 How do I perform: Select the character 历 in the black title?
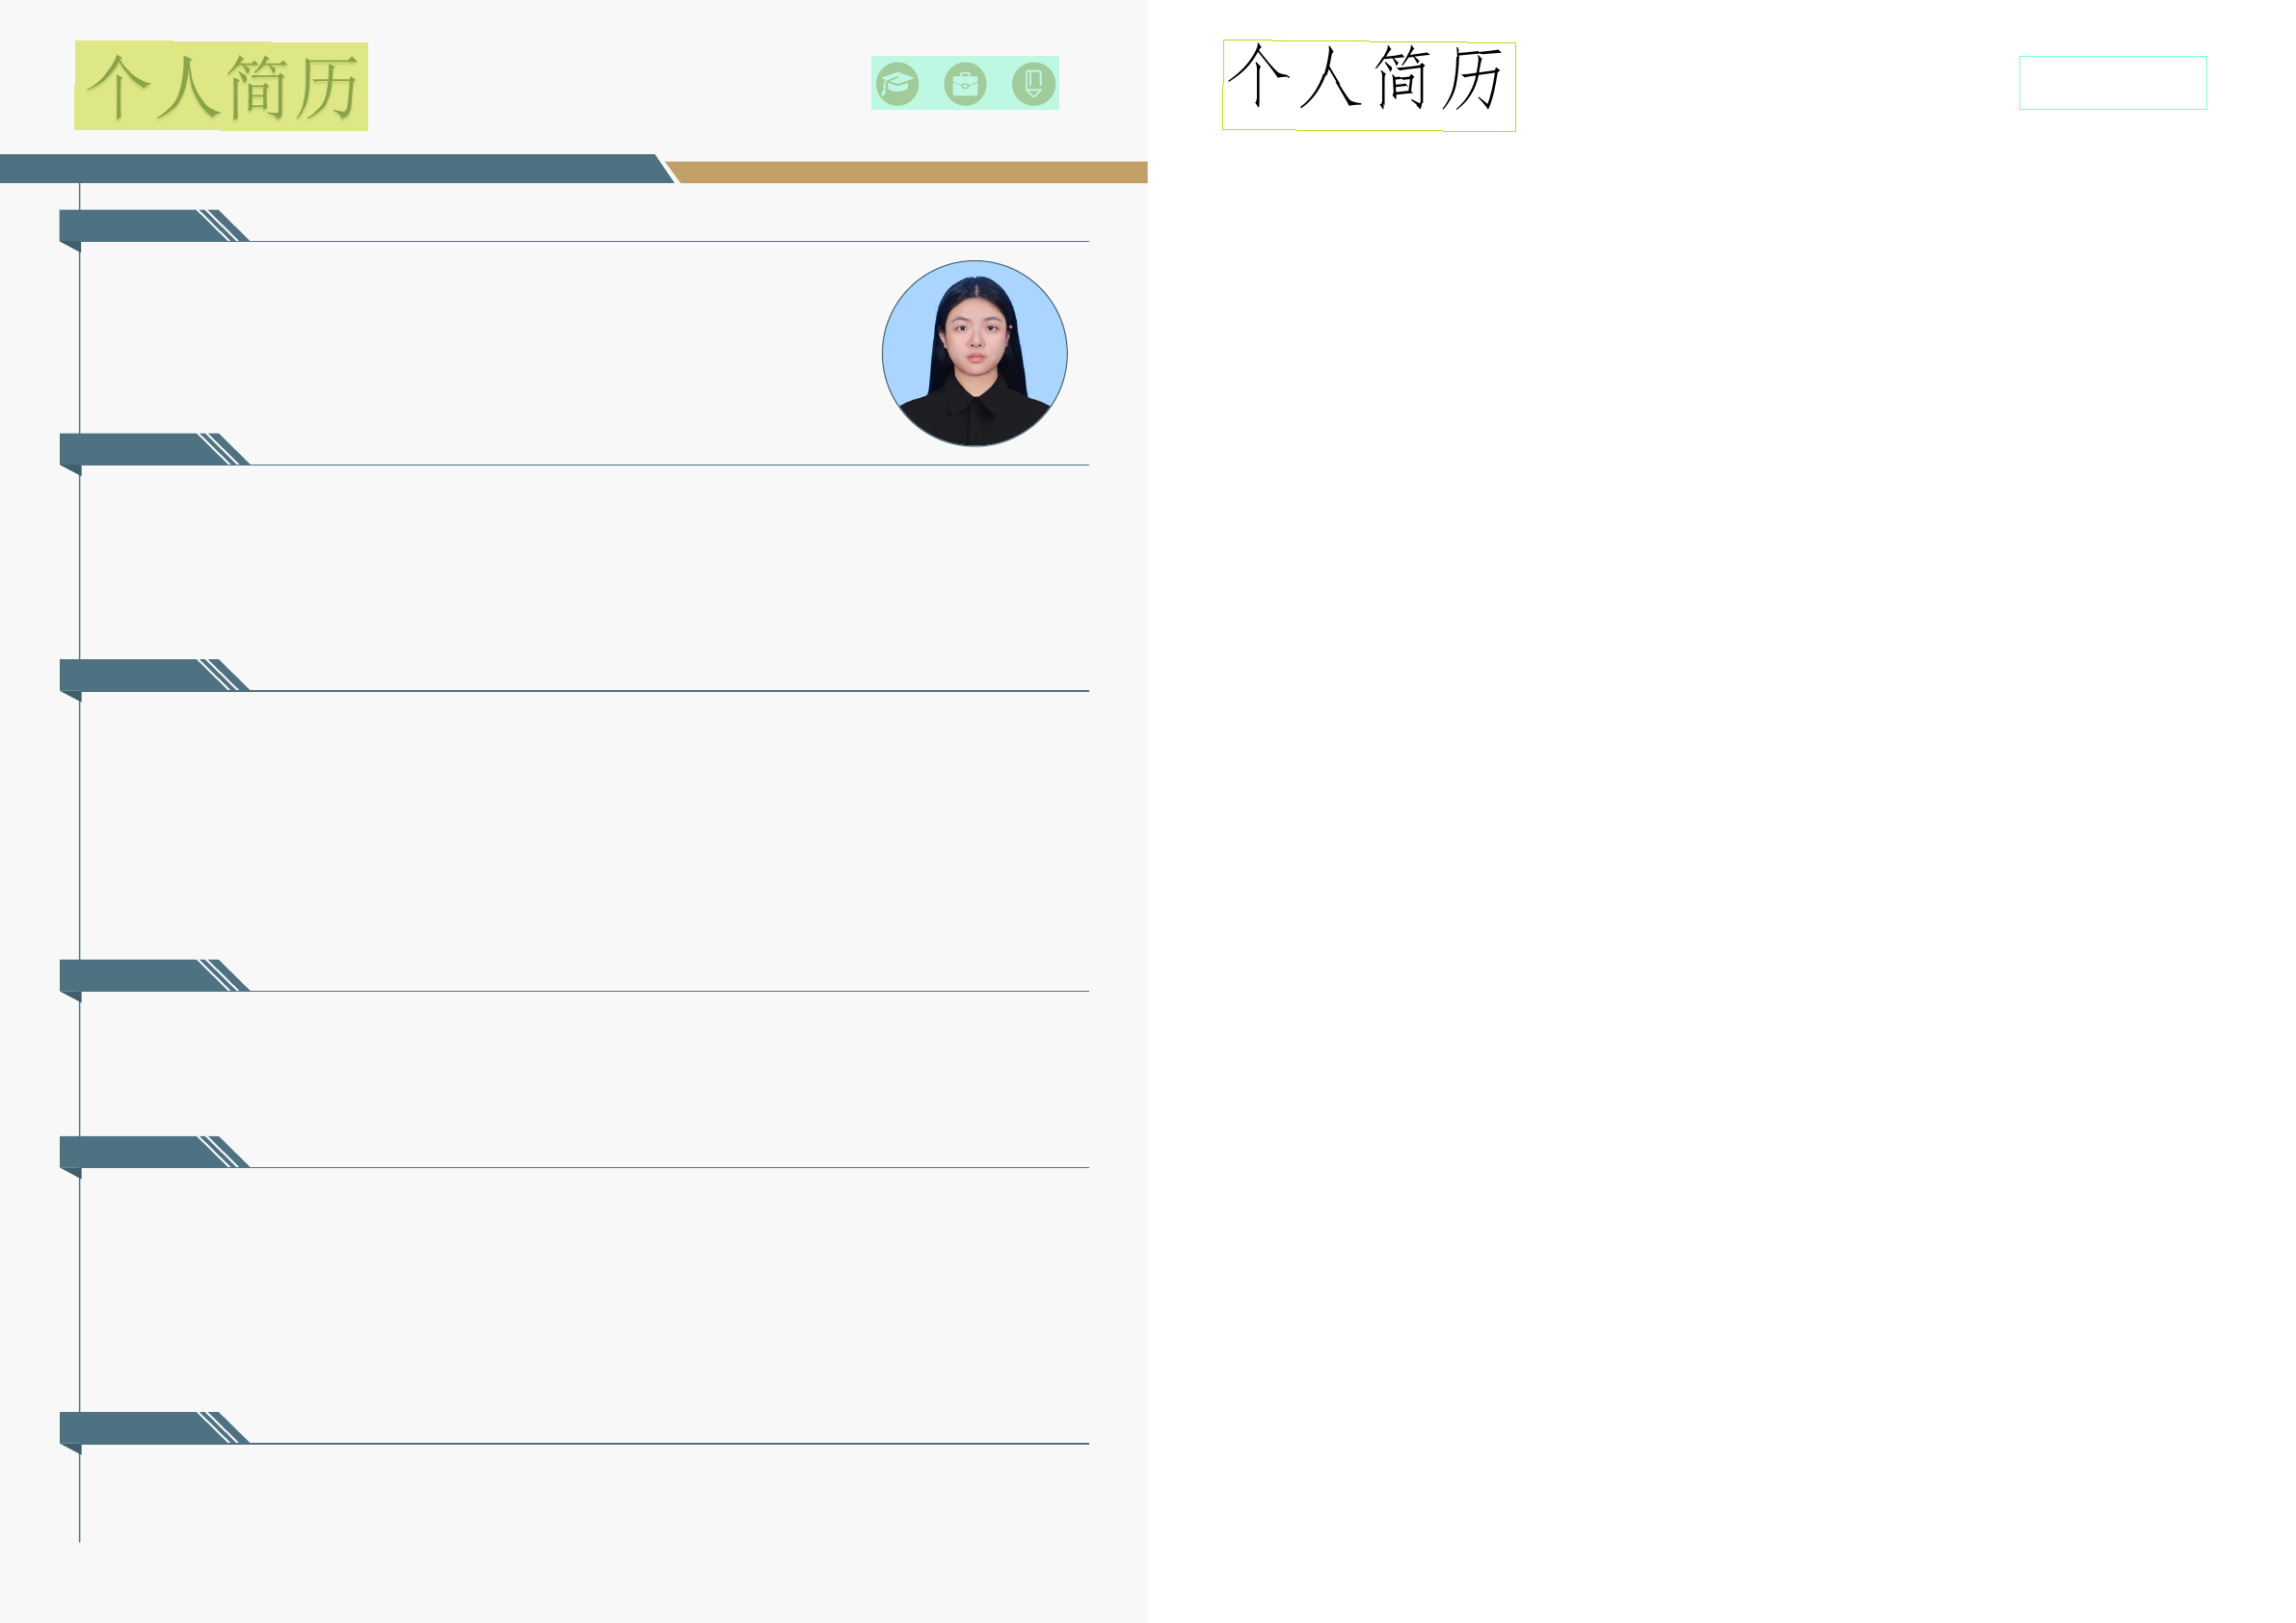(x=1472, y=78)
